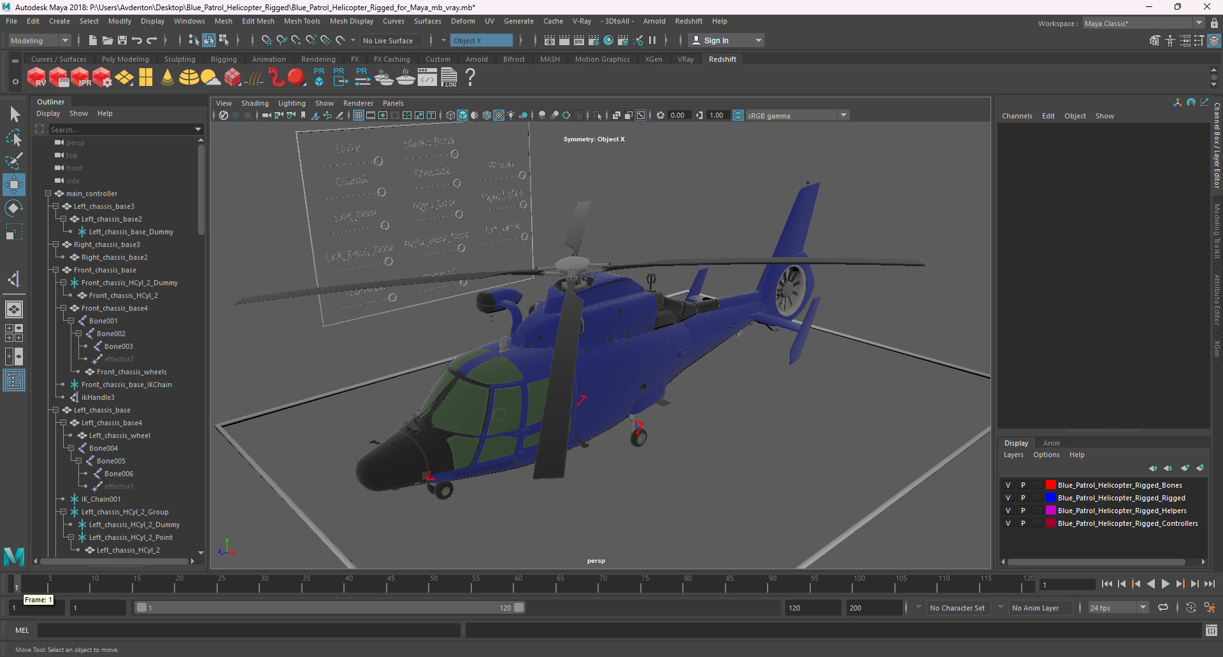Click magenta swatch of Rigged_Helpers layer
Viewport: 1223px width, 657px height.
[x=1051, y=511]
